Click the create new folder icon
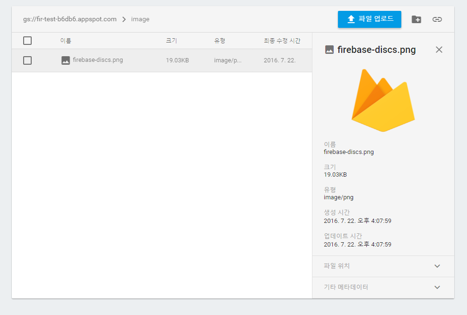 click(416, 19)
